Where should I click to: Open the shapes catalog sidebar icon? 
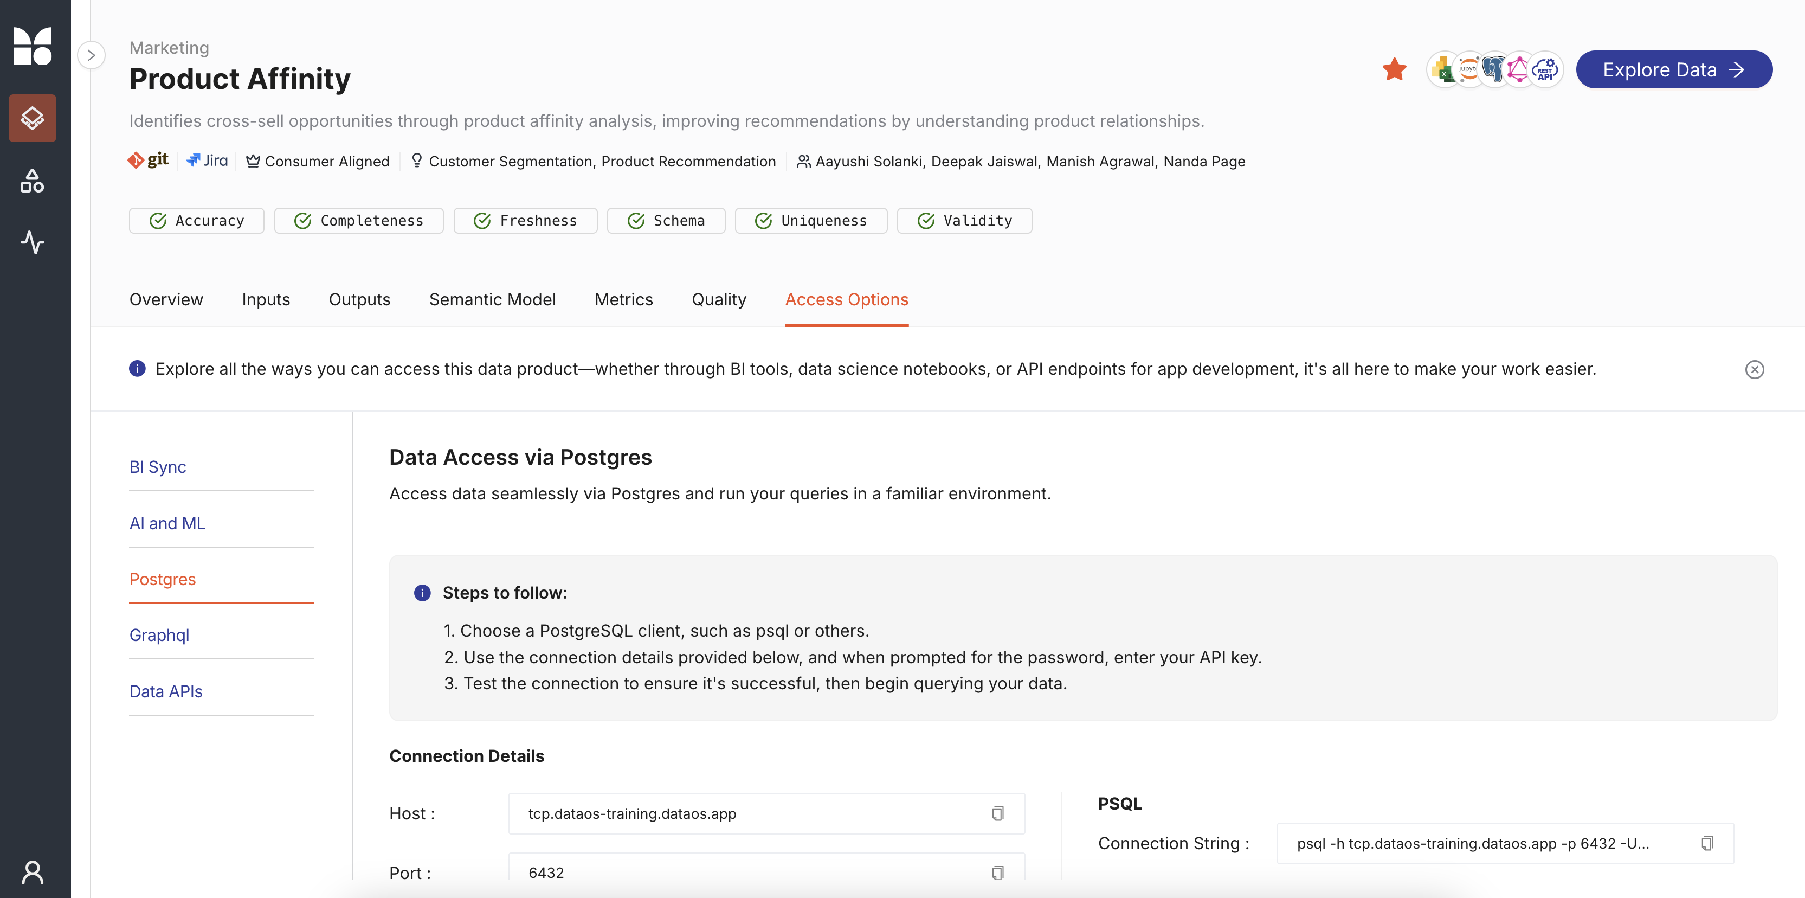point(32,181)
